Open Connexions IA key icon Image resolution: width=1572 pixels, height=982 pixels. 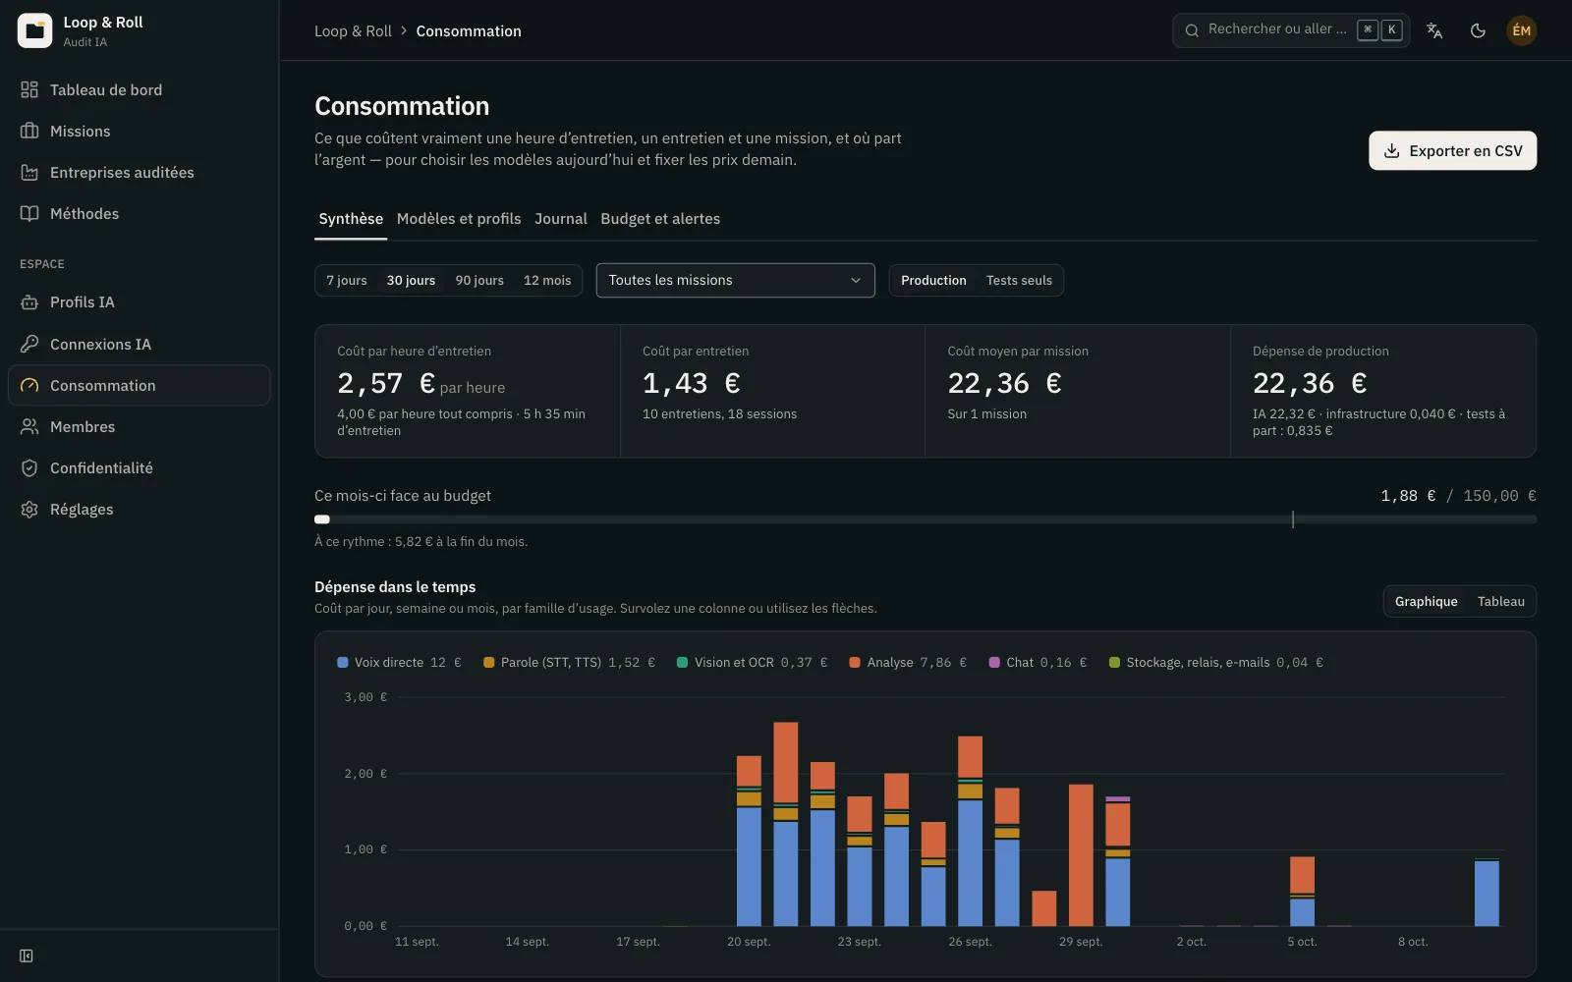click(x=29, y=344)
